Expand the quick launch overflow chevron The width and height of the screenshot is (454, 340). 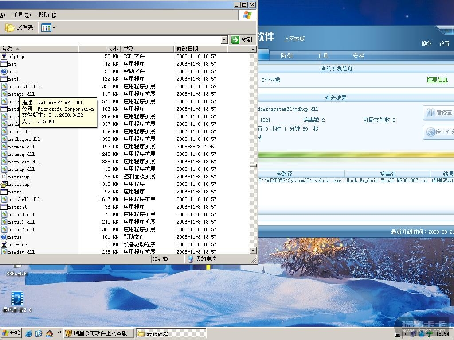click(59, 332)
